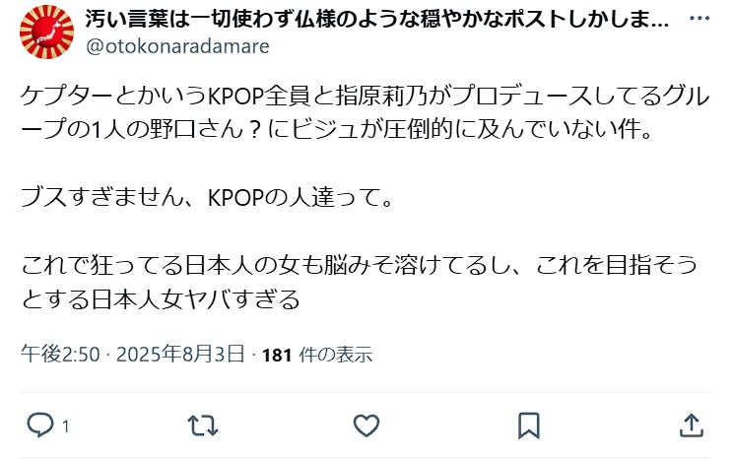
Task: Click the bold 181 view count
Action: click(277, 356)
